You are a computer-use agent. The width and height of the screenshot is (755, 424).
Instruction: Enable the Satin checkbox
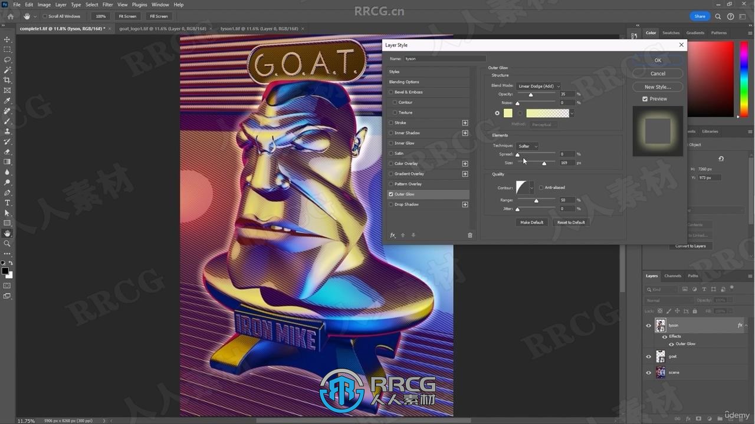390,153
